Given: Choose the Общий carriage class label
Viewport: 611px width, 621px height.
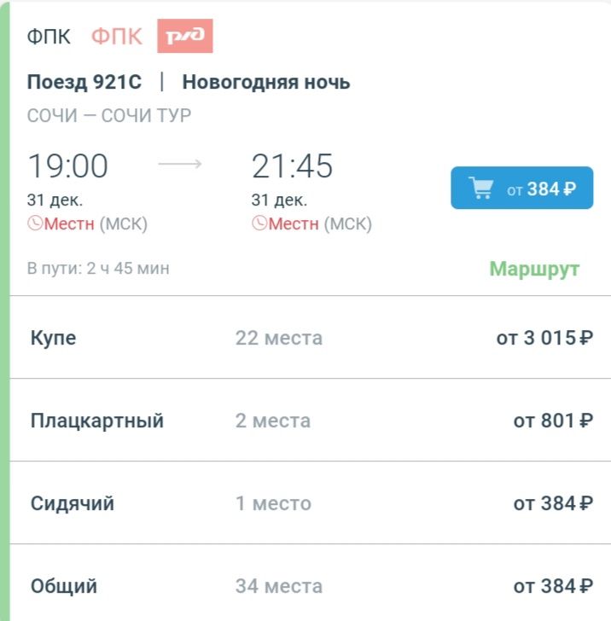Looking at the screenshot, I should (x=64, y=586).
